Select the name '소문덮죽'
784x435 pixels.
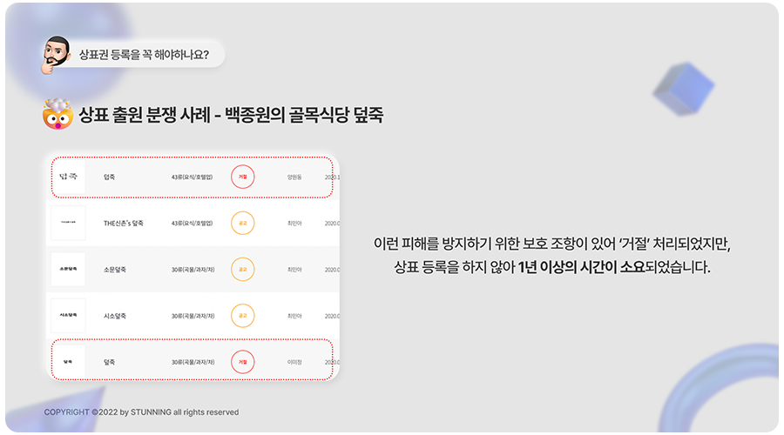coord(114,269)
